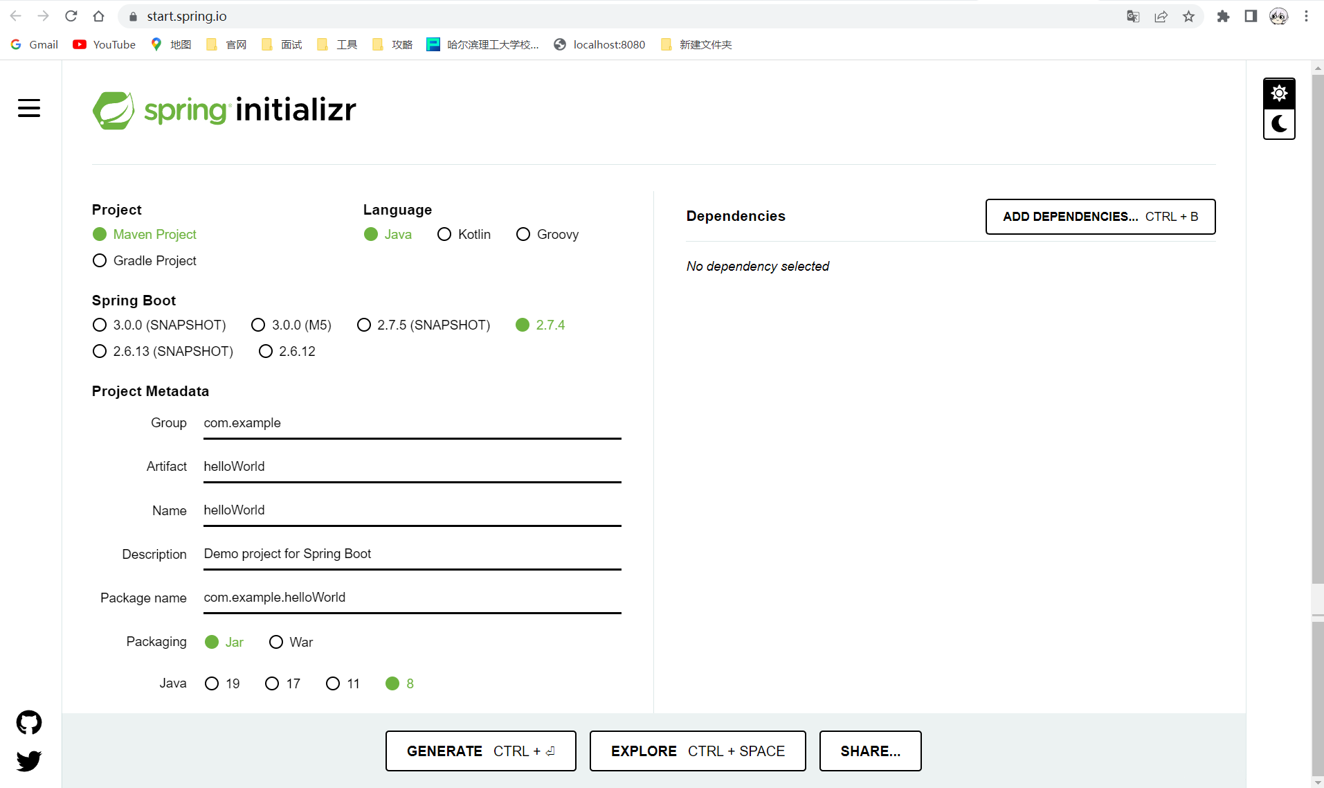Toggle the browser side panel
Image resolution: width=1324 pixels, height=788 pixels.
1251,16
